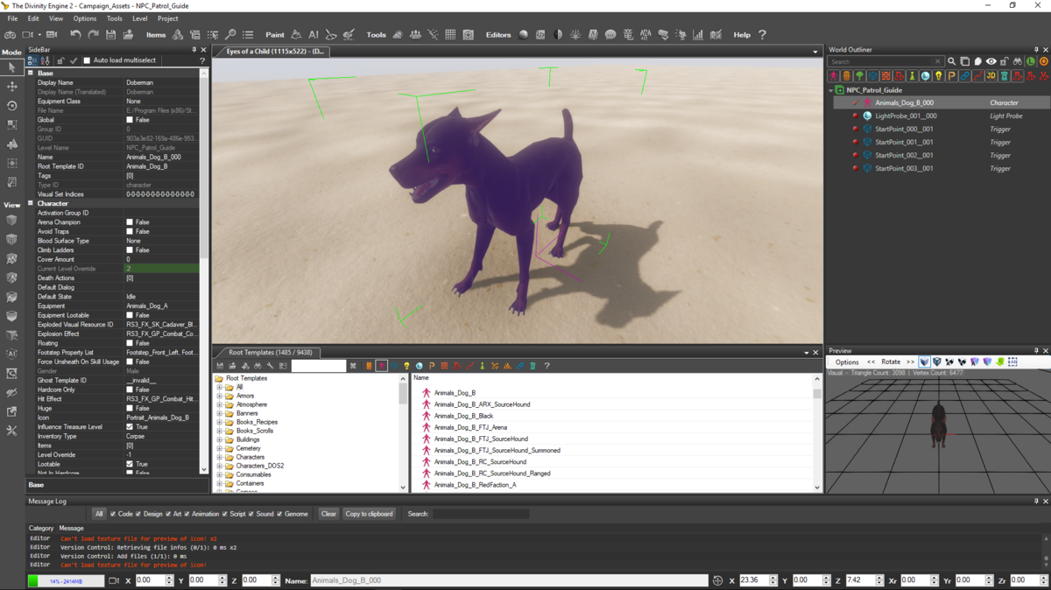Toggle eye visibility icon in World Outliner
This screenshot has height=590, width=1051.
pyautogui.click(x=991, y=62)
